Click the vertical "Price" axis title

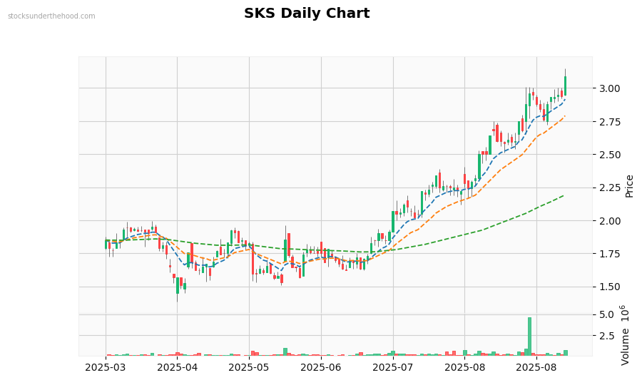point(629,186)
